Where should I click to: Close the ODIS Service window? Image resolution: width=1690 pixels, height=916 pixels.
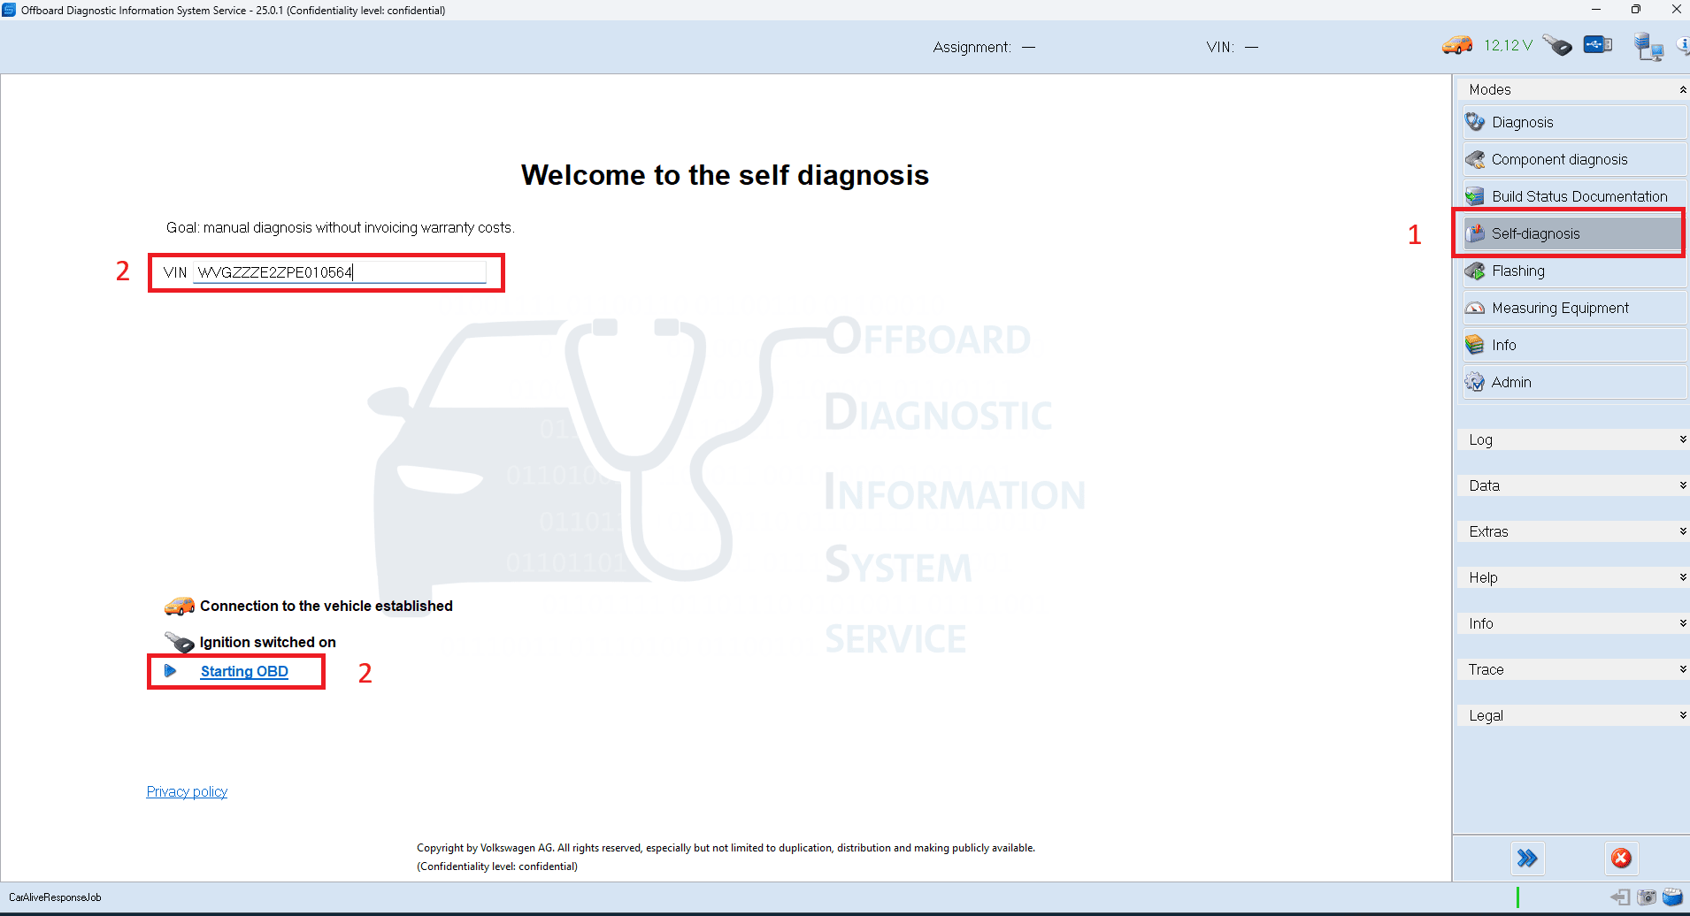pyautogui.click(x=1675, y=10)
